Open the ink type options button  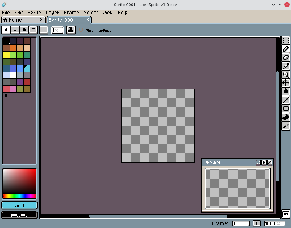[x=71, y=30]
